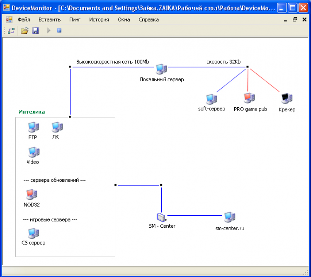Click line node left of Высокоскоростная сеть label
This screenshot has width=311, height=277.
tap(70, 67)
